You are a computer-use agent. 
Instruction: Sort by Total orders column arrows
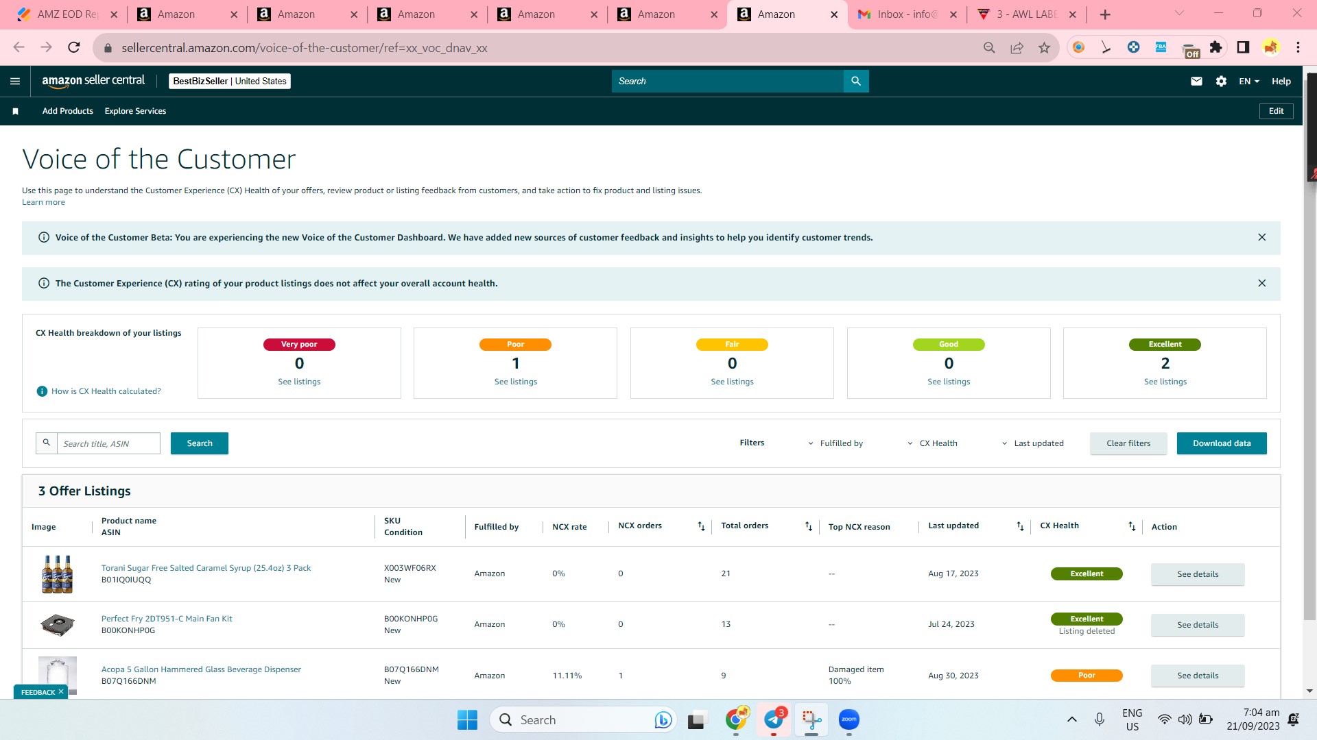809,526
